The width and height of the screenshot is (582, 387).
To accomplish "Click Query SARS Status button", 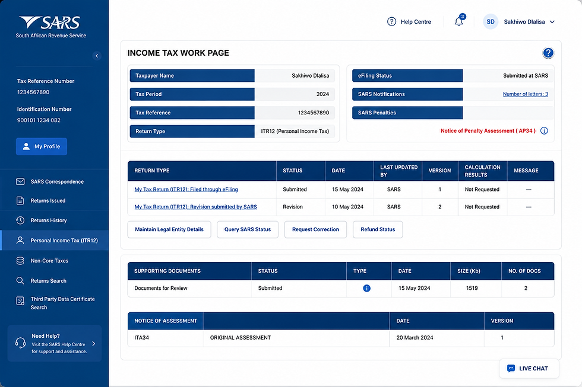I will coord(248,229).
